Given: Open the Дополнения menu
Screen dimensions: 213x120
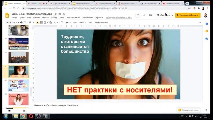Looking at the screenshot, I should pos(87,18).
